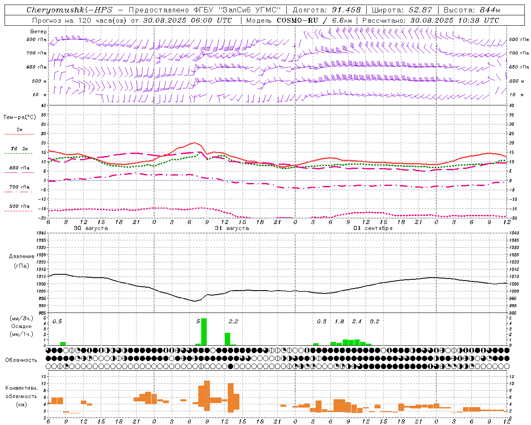Click the Рассчитано: 30.08.2025 10:38 UTC timestamp
This screenshot has height=425, width=531.
point(431,20)
